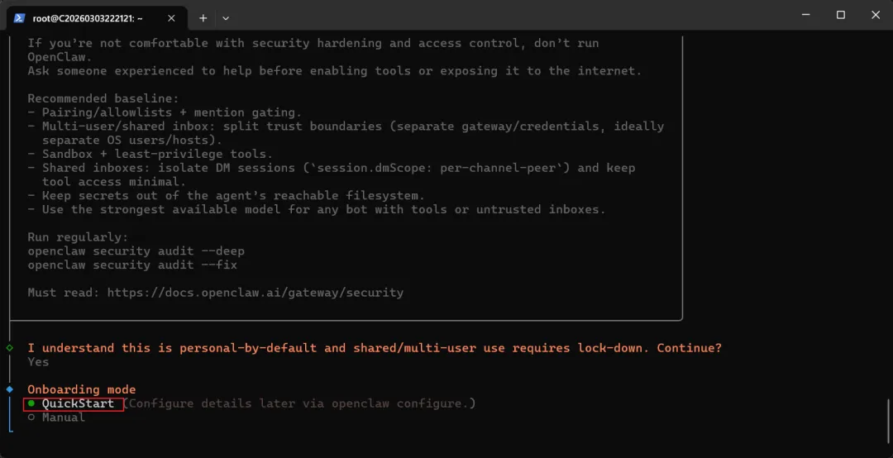Click the PowerShell icon on the terminal tab
The height and width of the screenshot is (458, 893).
tap(19, 17)
